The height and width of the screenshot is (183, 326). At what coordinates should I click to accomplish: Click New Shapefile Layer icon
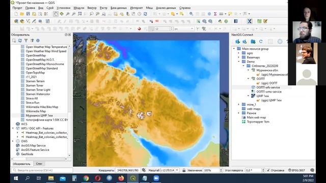28,21
